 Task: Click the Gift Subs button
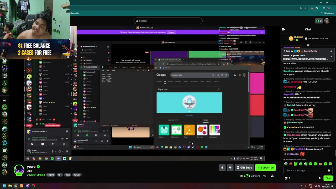(x=244, y=168)
